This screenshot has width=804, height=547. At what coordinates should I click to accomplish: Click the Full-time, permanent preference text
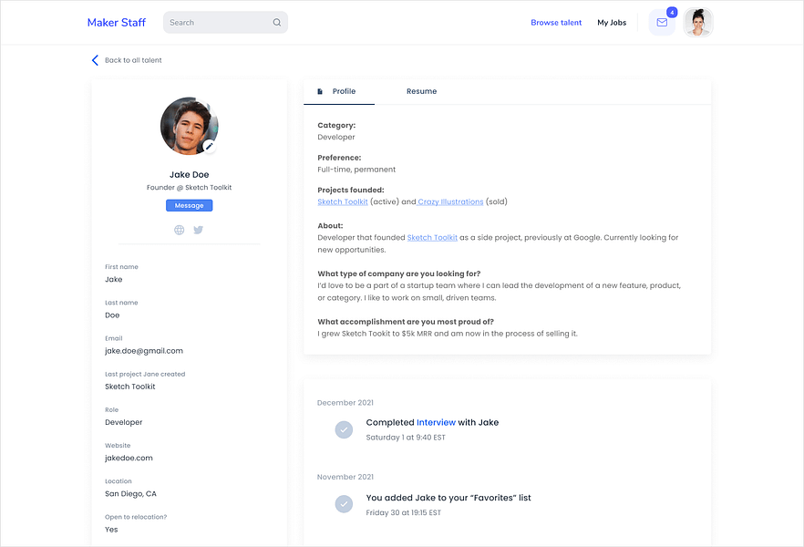pos(356,170)
